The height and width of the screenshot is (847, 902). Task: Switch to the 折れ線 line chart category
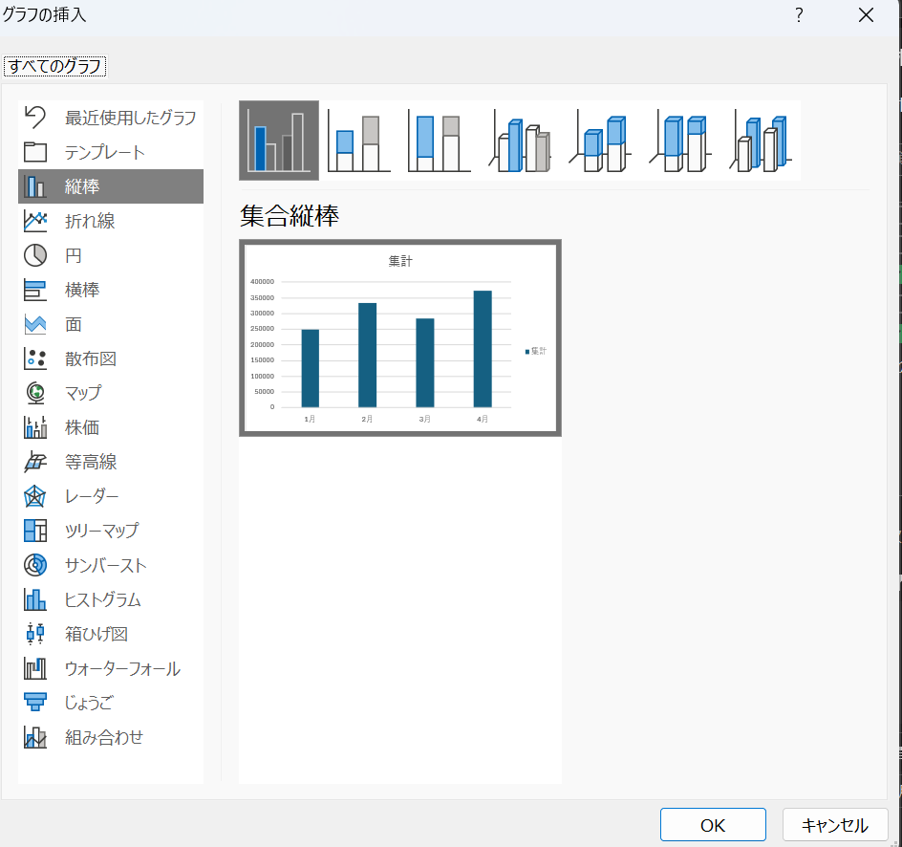(x=89, y=221)
